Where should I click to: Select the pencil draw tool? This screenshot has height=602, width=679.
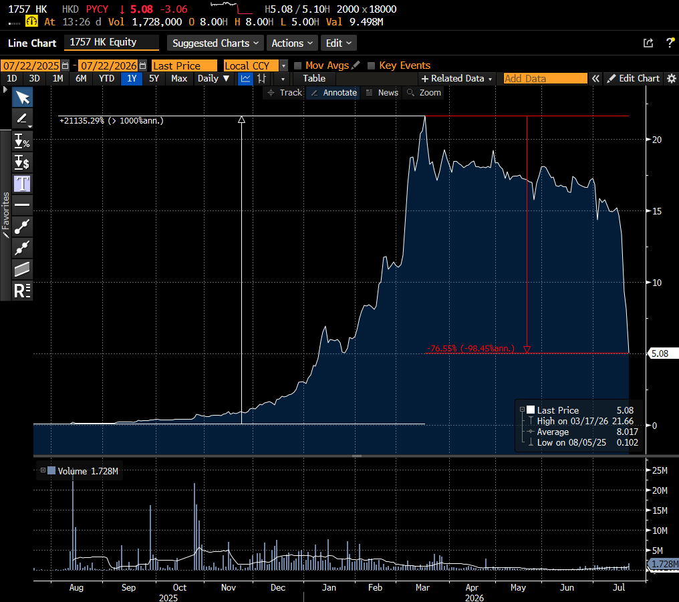point(22,119)
